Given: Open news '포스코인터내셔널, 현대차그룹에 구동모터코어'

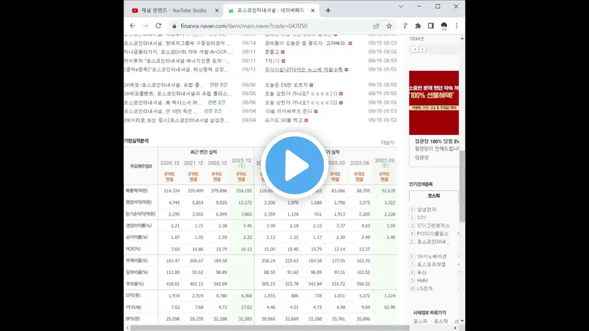Looking at the screenshot, I should [178, 43].
